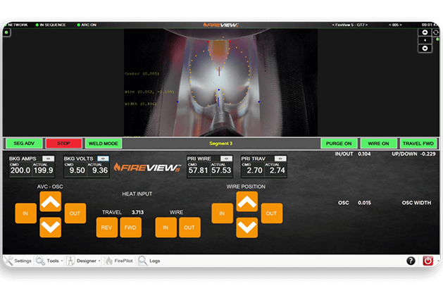Click the SEG ADV button
The width and height of the screenshot is (443, 293).
[24, 143]
